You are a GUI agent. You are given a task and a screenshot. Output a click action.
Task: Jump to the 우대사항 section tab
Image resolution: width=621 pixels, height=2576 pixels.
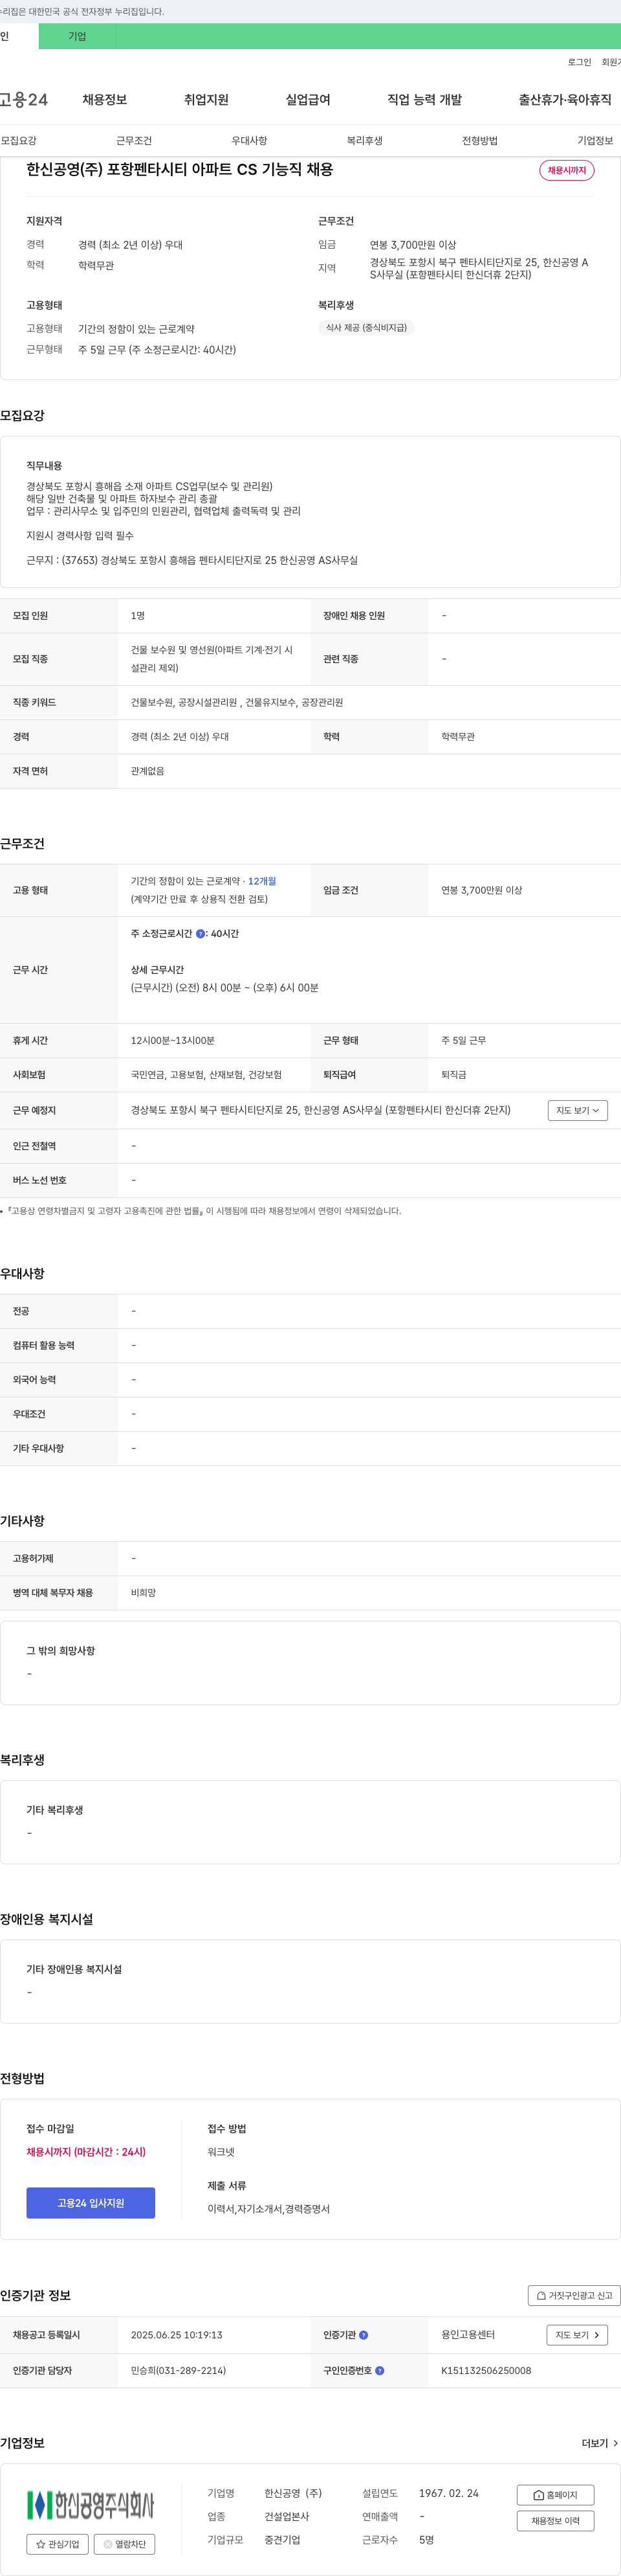tap(250, 141)
